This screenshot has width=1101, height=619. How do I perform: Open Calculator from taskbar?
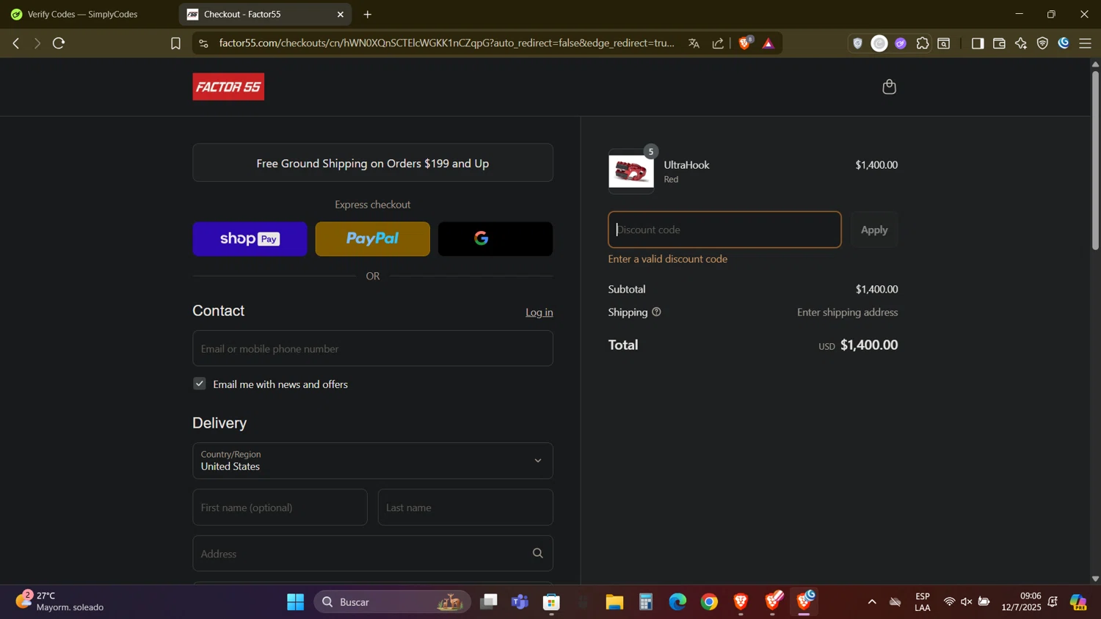point(646,602)
